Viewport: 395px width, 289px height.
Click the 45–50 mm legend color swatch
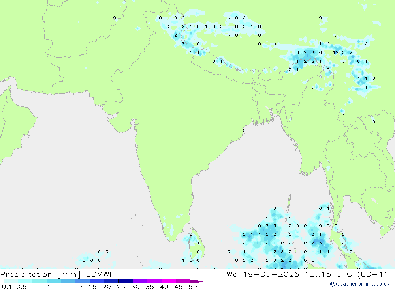tap(183, 281)
